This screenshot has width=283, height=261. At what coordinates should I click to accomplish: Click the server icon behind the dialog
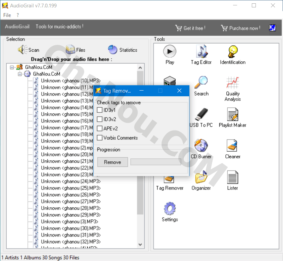click(170, 81)
